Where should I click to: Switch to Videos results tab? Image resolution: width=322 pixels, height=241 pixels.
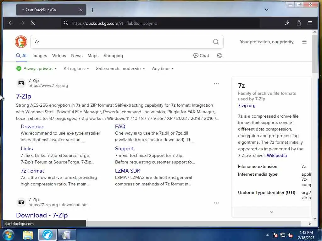(59, 56)
